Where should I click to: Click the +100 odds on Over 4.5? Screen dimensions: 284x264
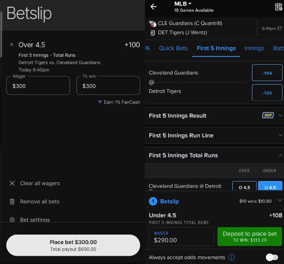click(132, 45)
